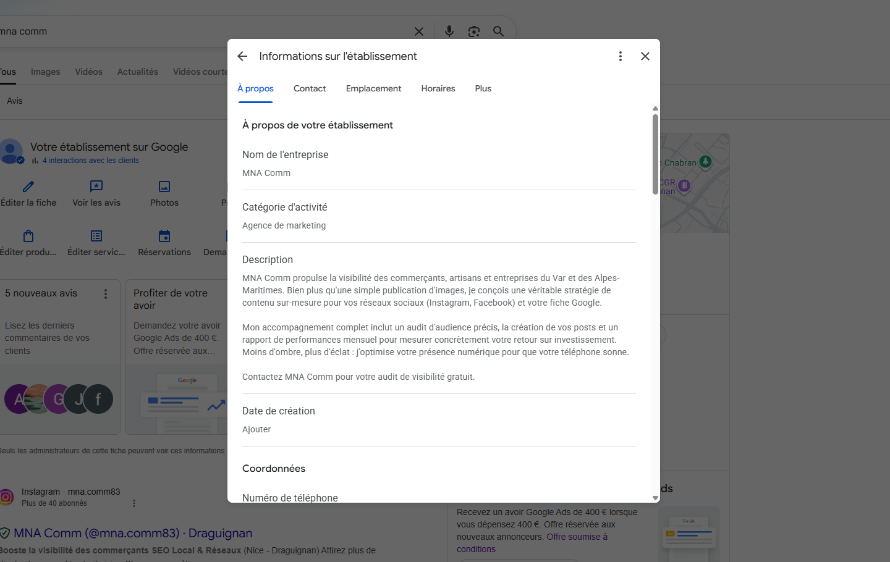
Task: Click the Avis filter chip
Action: [x=15, y=101]
